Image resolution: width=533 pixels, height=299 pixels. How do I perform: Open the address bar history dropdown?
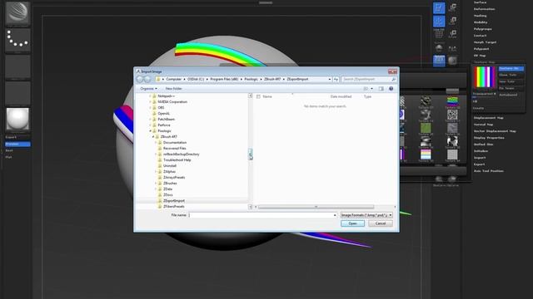point(330,79)
